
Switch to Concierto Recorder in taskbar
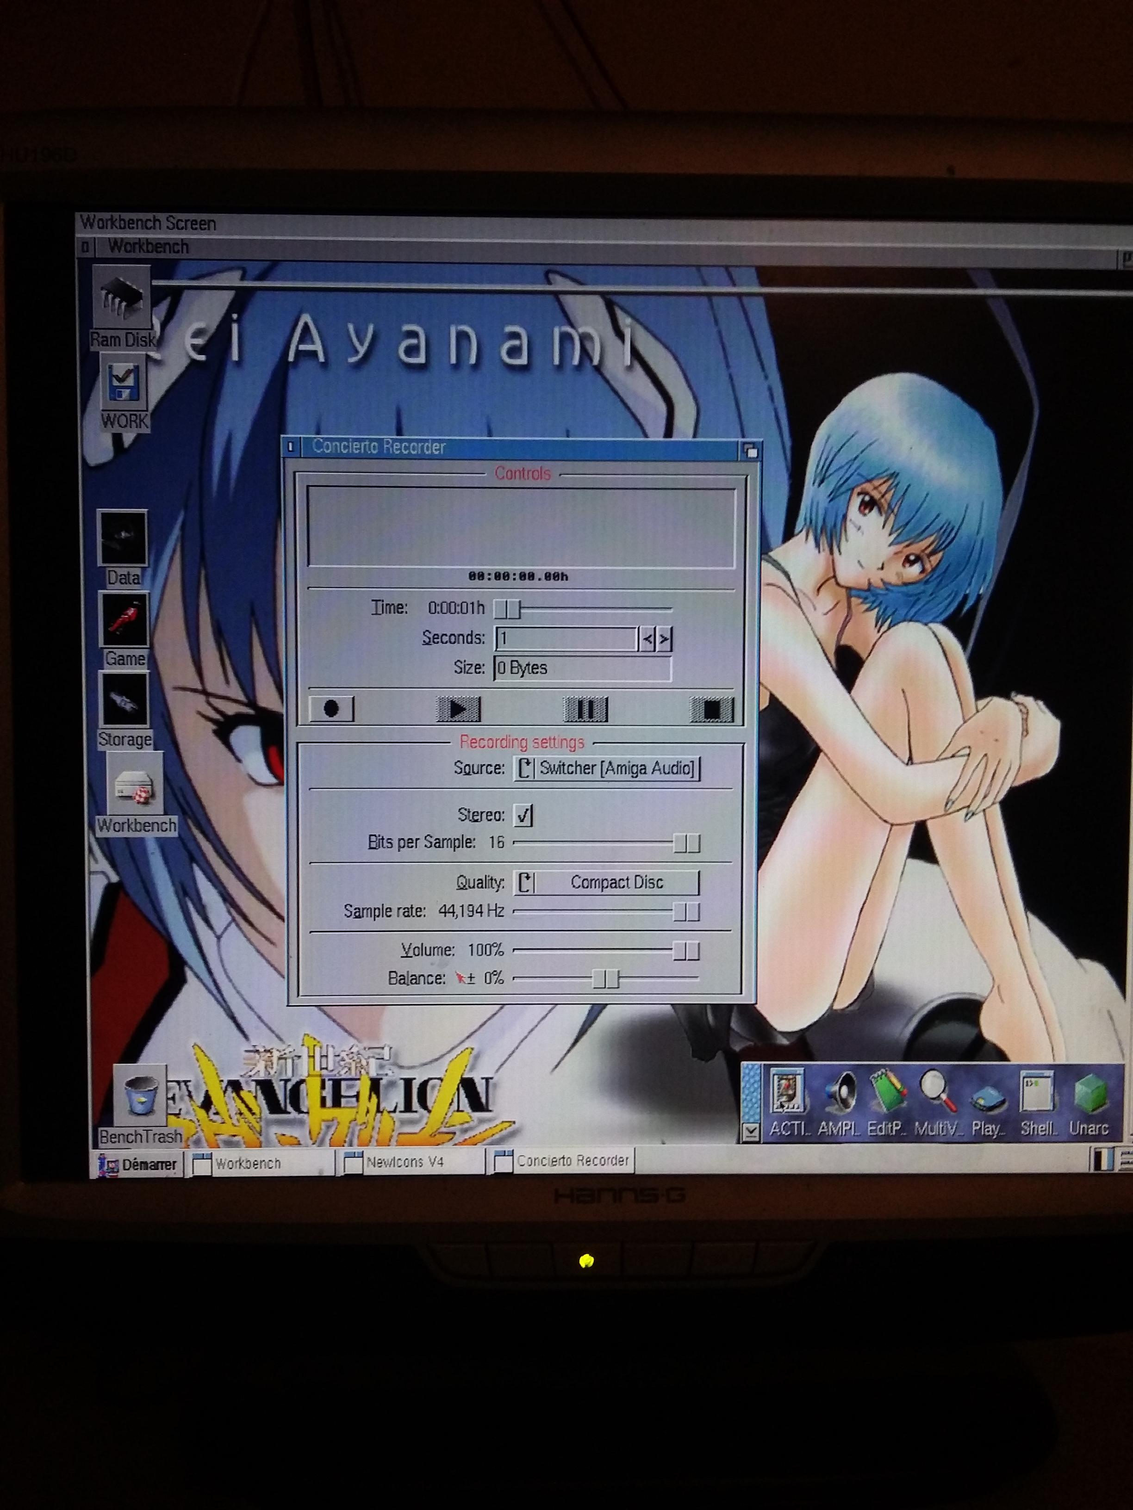tap(563, 1160)
